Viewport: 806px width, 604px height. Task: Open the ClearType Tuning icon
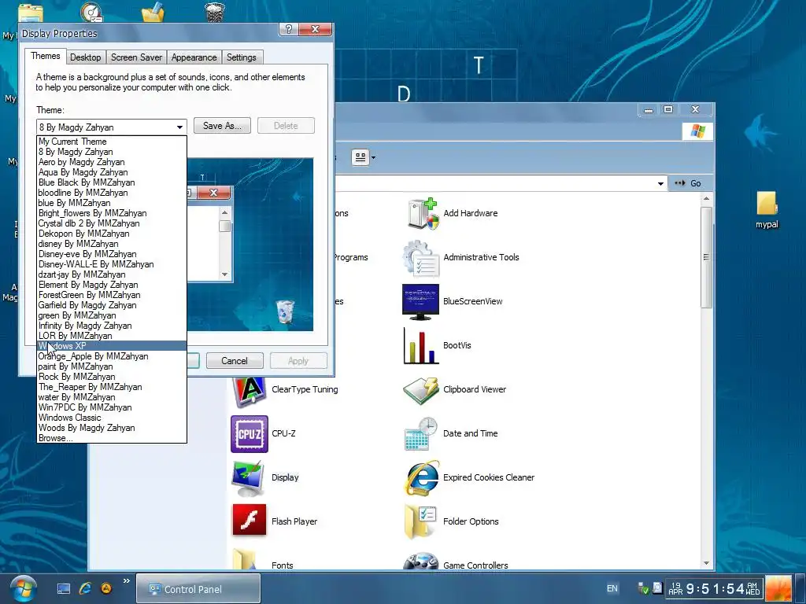point(250,391)
